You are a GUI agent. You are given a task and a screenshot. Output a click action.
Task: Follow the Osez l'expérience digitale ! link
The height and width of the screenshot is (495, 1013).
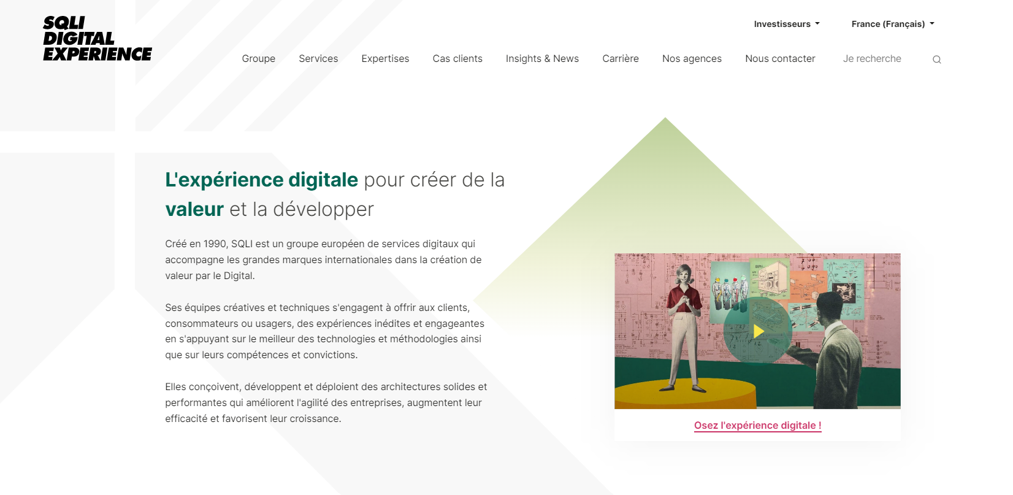tap(757, 426)
